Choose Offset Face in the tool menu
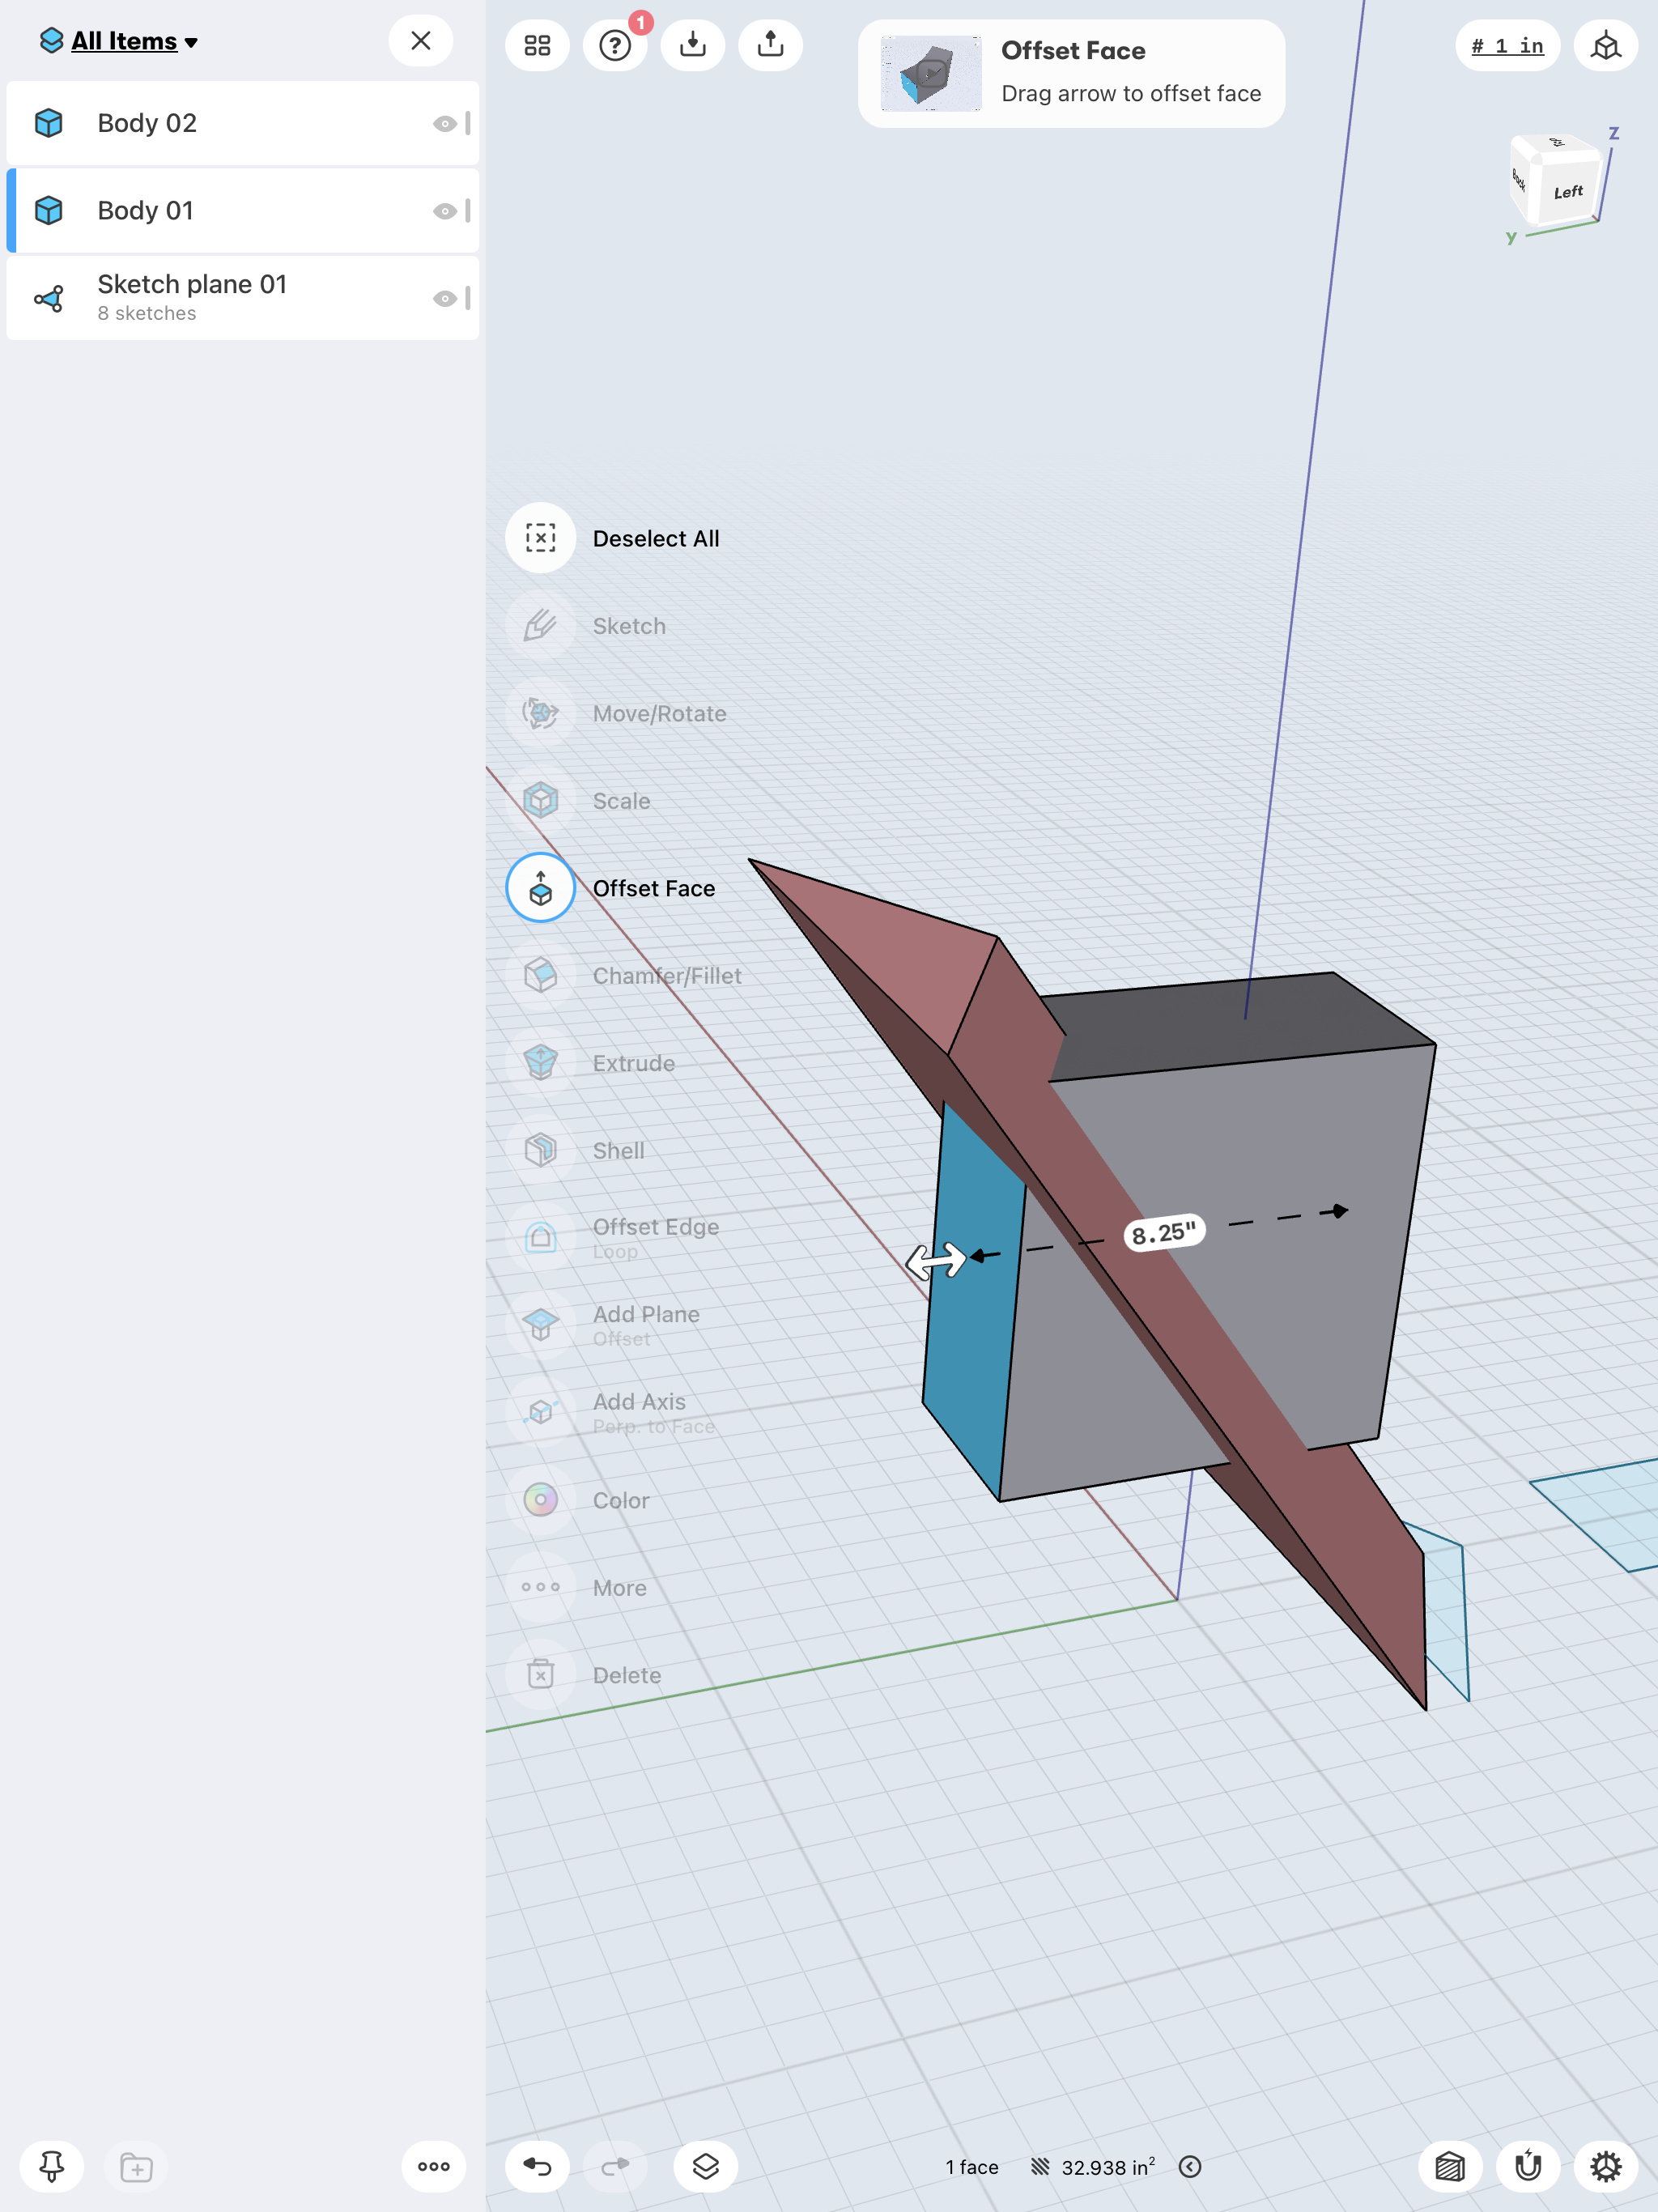 point(540,888)
